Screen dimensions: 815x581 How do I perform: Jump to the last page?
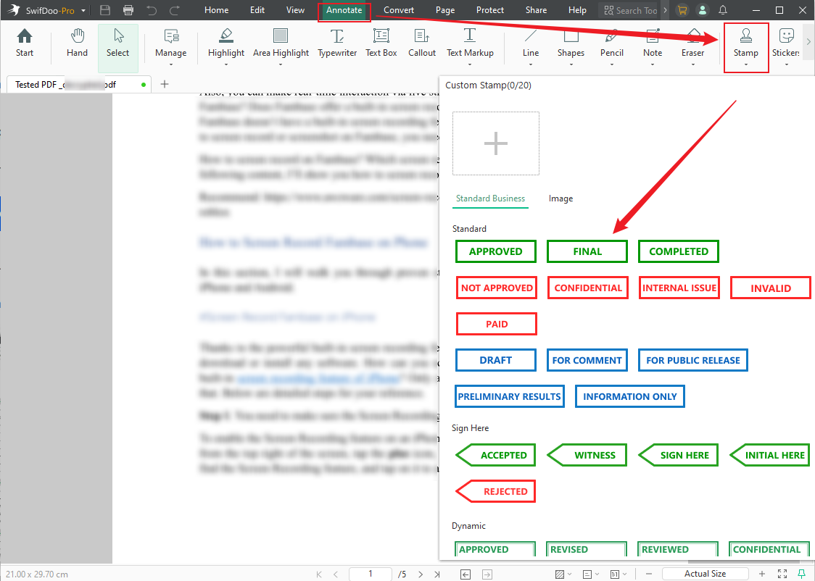coord(437,573)
